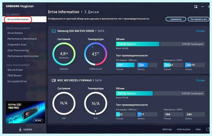Click the Samsung SSD 860 EVO 500GB title
This screenshot has width=212, height=136.
[76, 31]
